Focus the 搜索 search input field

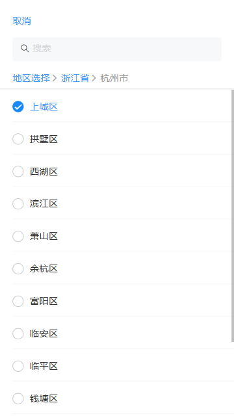tap(117, 49)
